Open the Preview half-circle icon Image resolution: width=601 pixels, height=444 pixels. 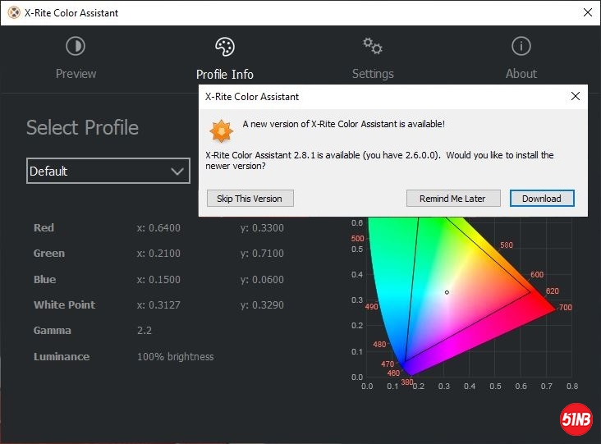76,46
